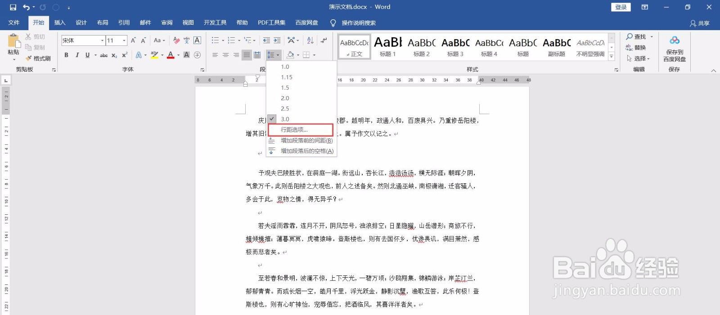Open the Select (选择) dropdown
This screenshot has height=315, width=720.
[639, 58]
